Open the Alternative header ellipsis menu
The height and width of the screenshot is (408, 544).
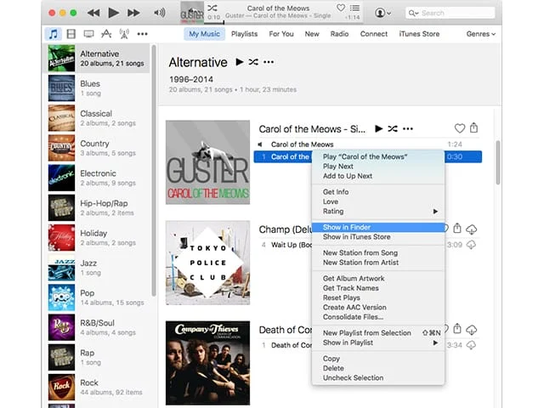tap(269, 62)
